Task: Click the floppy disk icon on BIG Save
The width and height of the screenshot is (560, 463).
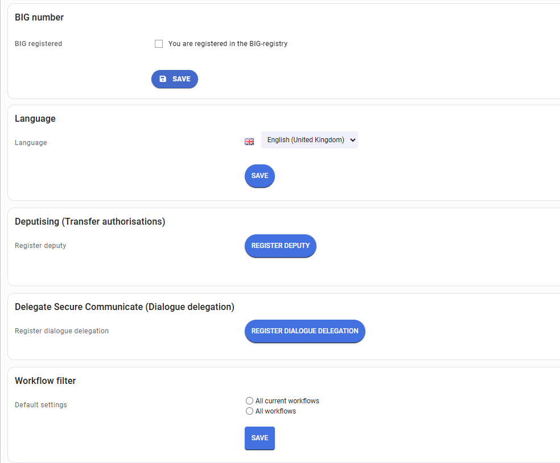Action: click(x=163, y=79)
